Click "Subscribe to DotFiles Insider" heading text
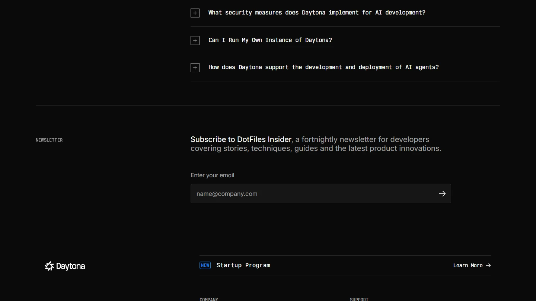Viewport: 536px width, 301px height. tap(241, 140)
